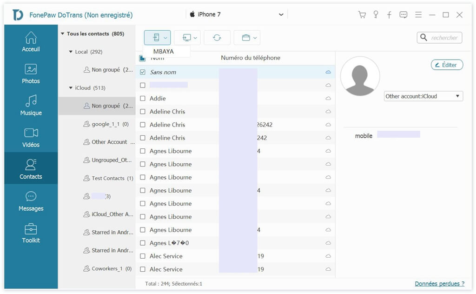Open the iPhone 7 device dropdown

click(237, 14)
